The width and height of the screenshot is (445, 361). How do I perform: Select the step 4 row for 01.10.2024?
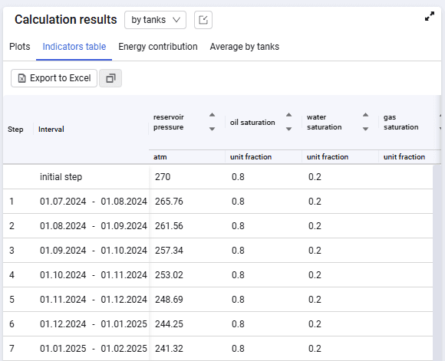point(218,275)
